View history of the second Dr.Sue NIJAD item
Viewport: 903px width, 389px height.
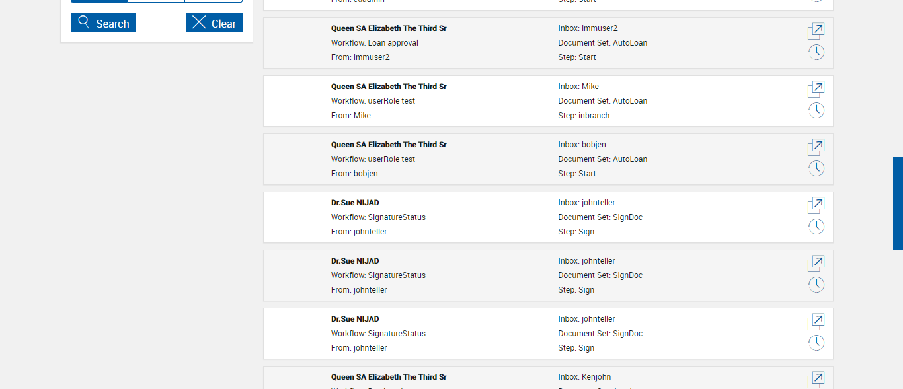[816, 285]
